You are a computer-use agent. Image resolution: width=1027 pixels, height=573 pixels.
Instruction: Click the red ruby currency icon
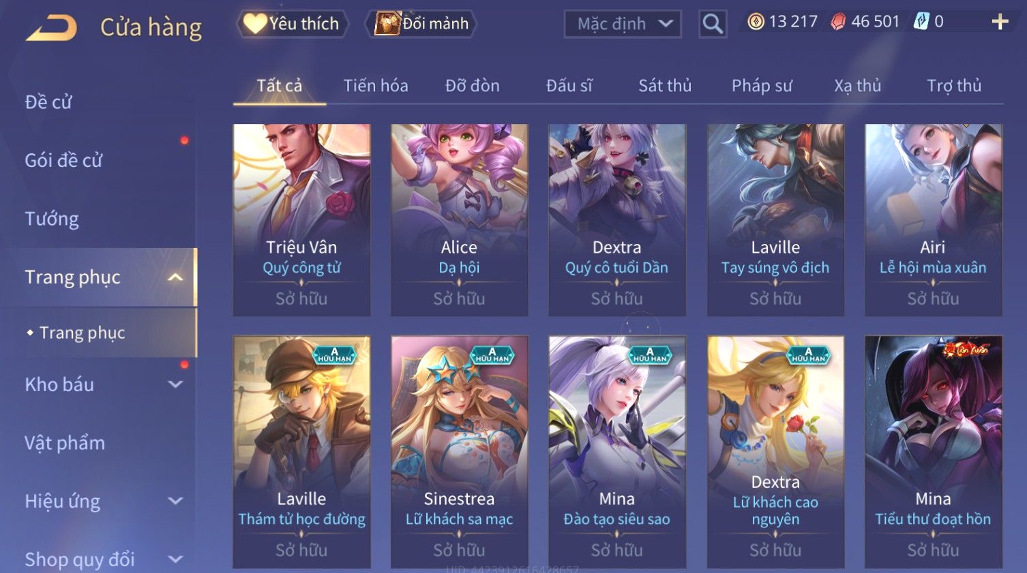838,22
